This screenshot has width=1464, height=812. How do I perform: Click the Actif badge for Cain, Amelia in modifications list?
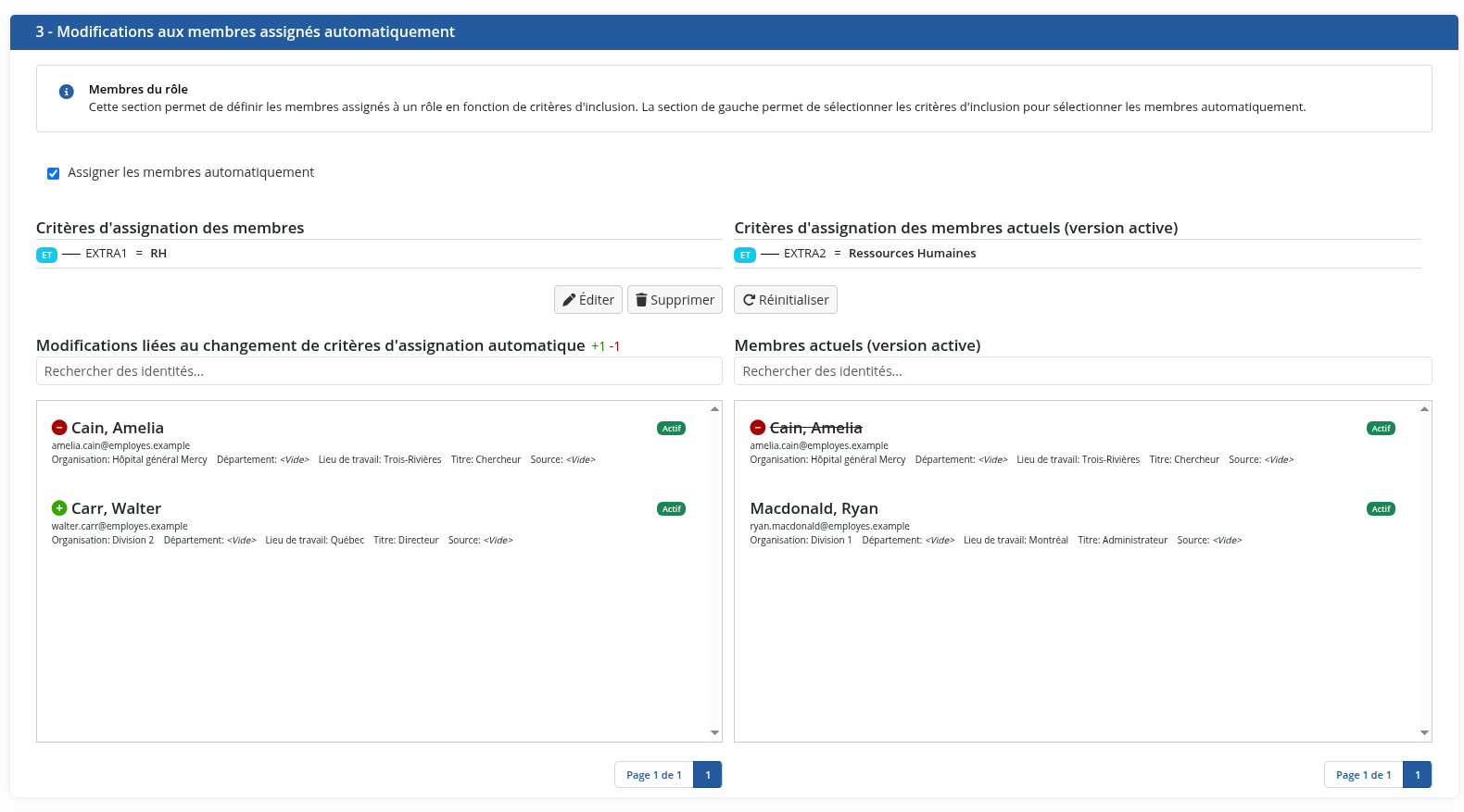click(672, 429)
